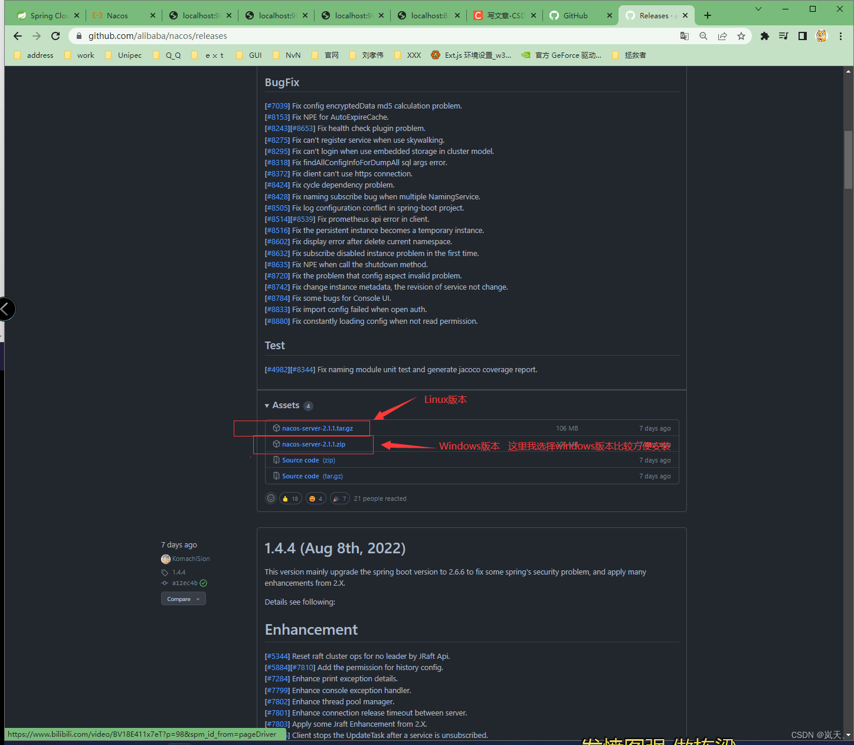Share this page from address bar
Image resolution: width=854 pixels, height=745 pixels.
click(722, 36)
